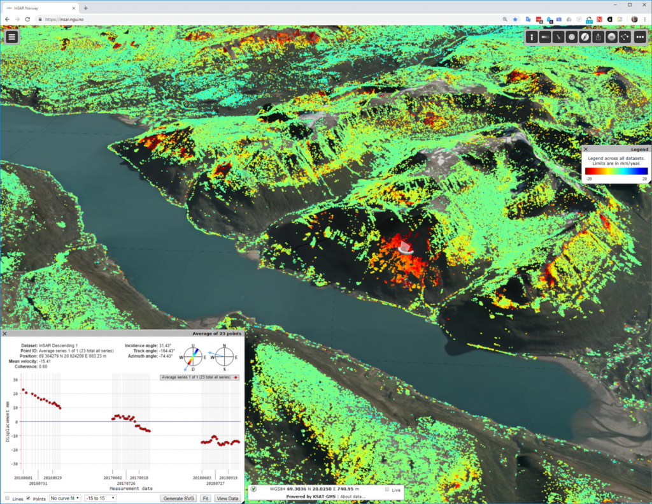Click the address bar URL
The width and height of the screenshot is (652, 504).
click(x=64, y=19)
